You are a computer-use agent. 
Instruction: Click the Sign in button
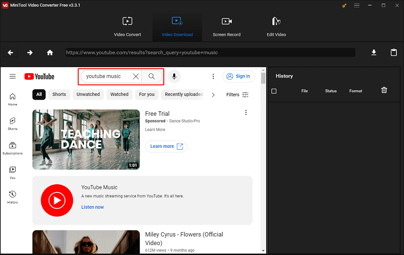[239, 76]
